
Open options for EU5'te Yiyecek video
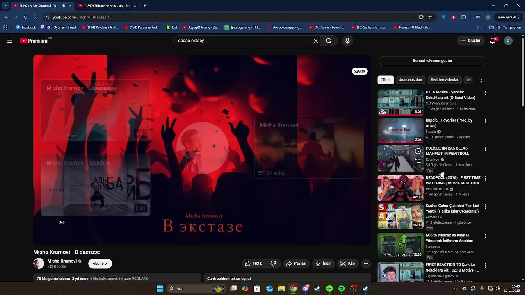coord(485,236)
